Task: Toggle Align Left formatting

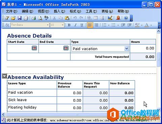Action: pyautogui.click(x=90, y=25)
